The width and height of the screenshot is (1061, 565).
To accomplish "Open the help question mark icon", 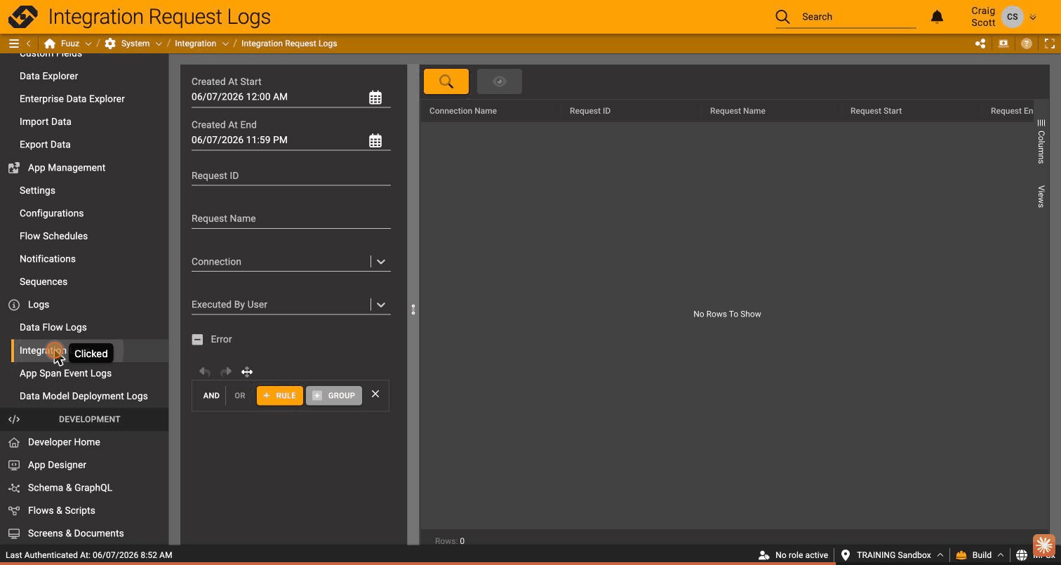I will [1027, 44].
